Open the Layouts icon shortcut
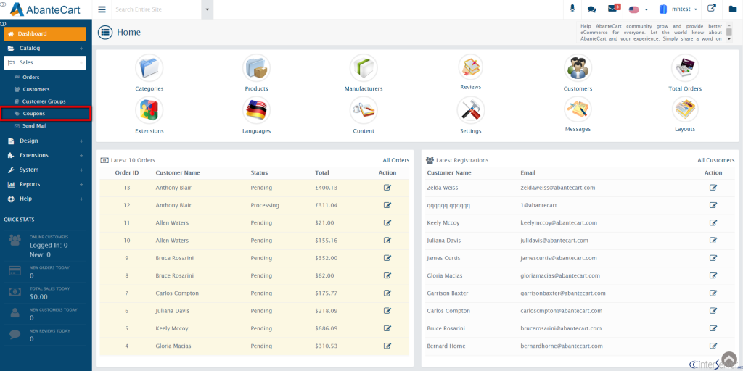The image size is (743, 371). pyautogui.click(x=685, y=109)
